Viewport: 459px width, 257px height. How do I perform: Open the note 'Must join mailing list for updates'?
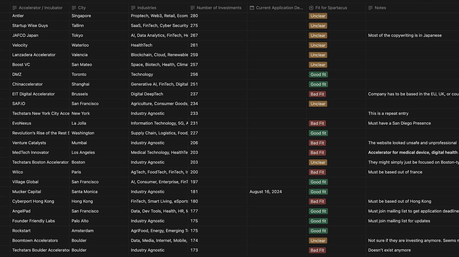coord(399,221)
